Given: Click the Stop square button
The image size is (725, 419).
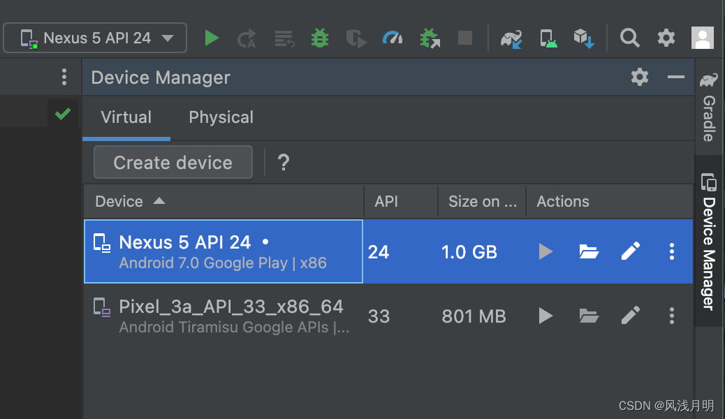Looking at the screenshot, I should click(465, 38).
